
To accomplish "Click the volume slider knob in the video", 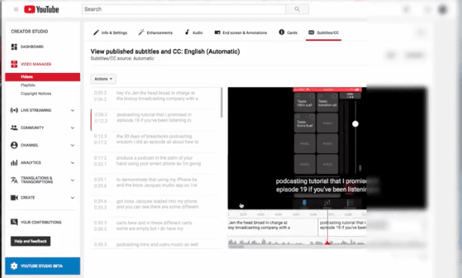I will (355, 124).
